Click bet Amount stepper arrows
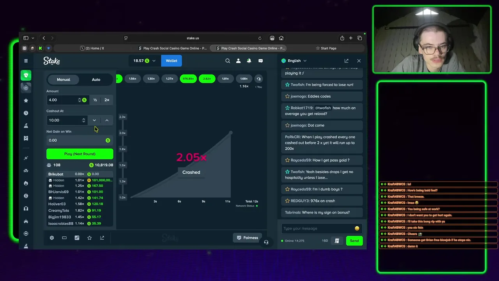The image size is (499, 281). tap(80, 100)
